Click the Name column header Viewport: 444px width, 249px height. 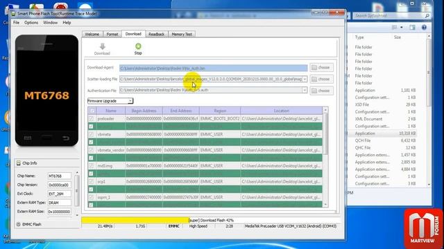pos(111,111)
